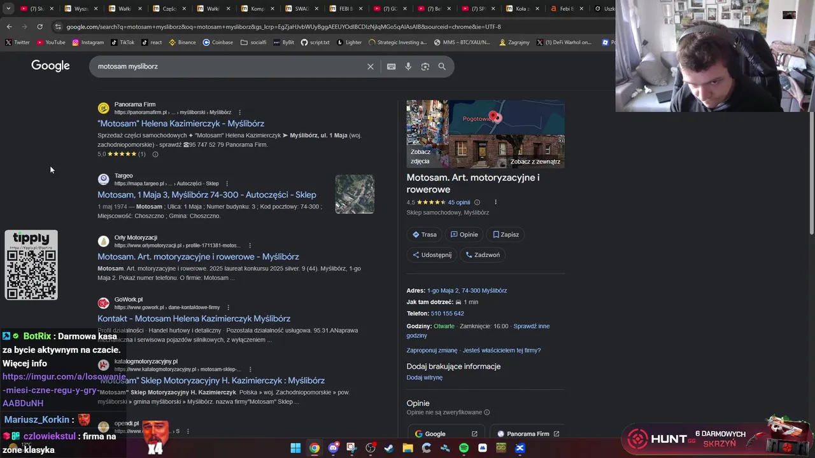
Task: Open the Windows Start menu
Action: click(295, 448)
